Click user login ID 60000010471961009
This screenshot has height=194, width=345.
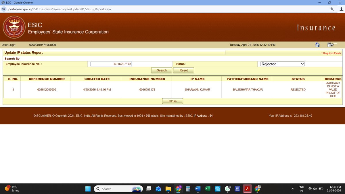click(43, 45)
